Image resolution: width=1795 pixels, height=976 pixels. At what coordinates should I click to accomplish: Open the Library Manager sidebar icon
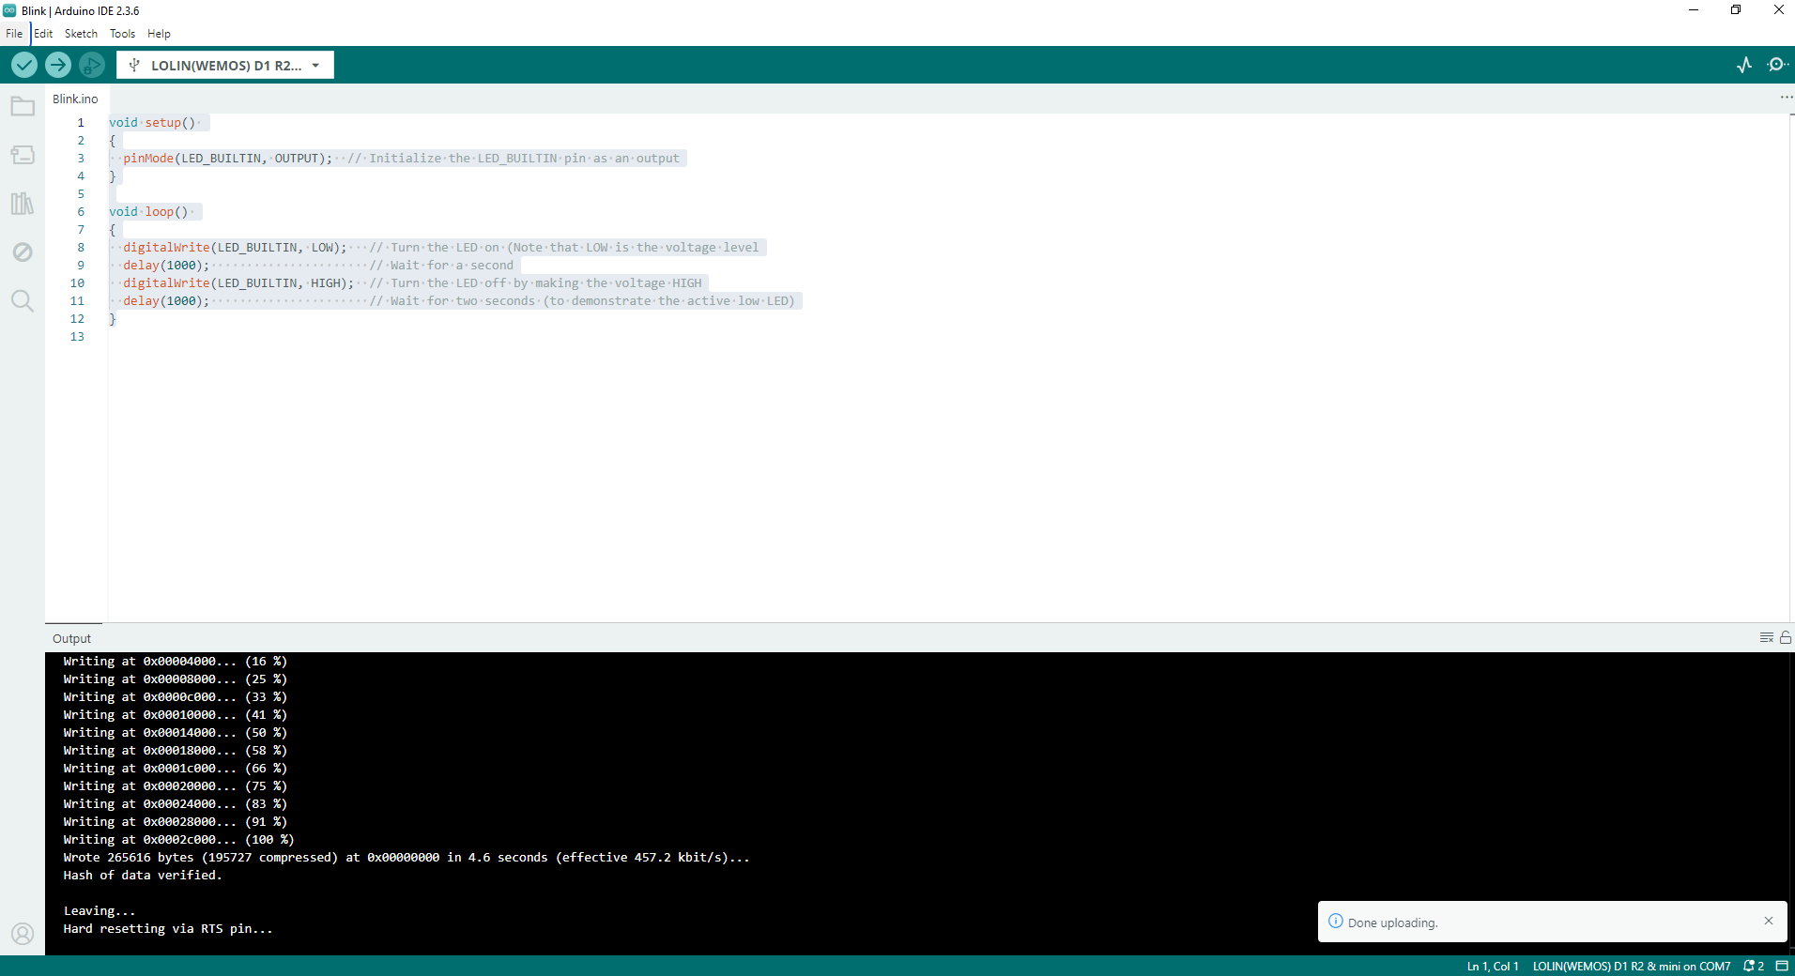pos(23,204)
